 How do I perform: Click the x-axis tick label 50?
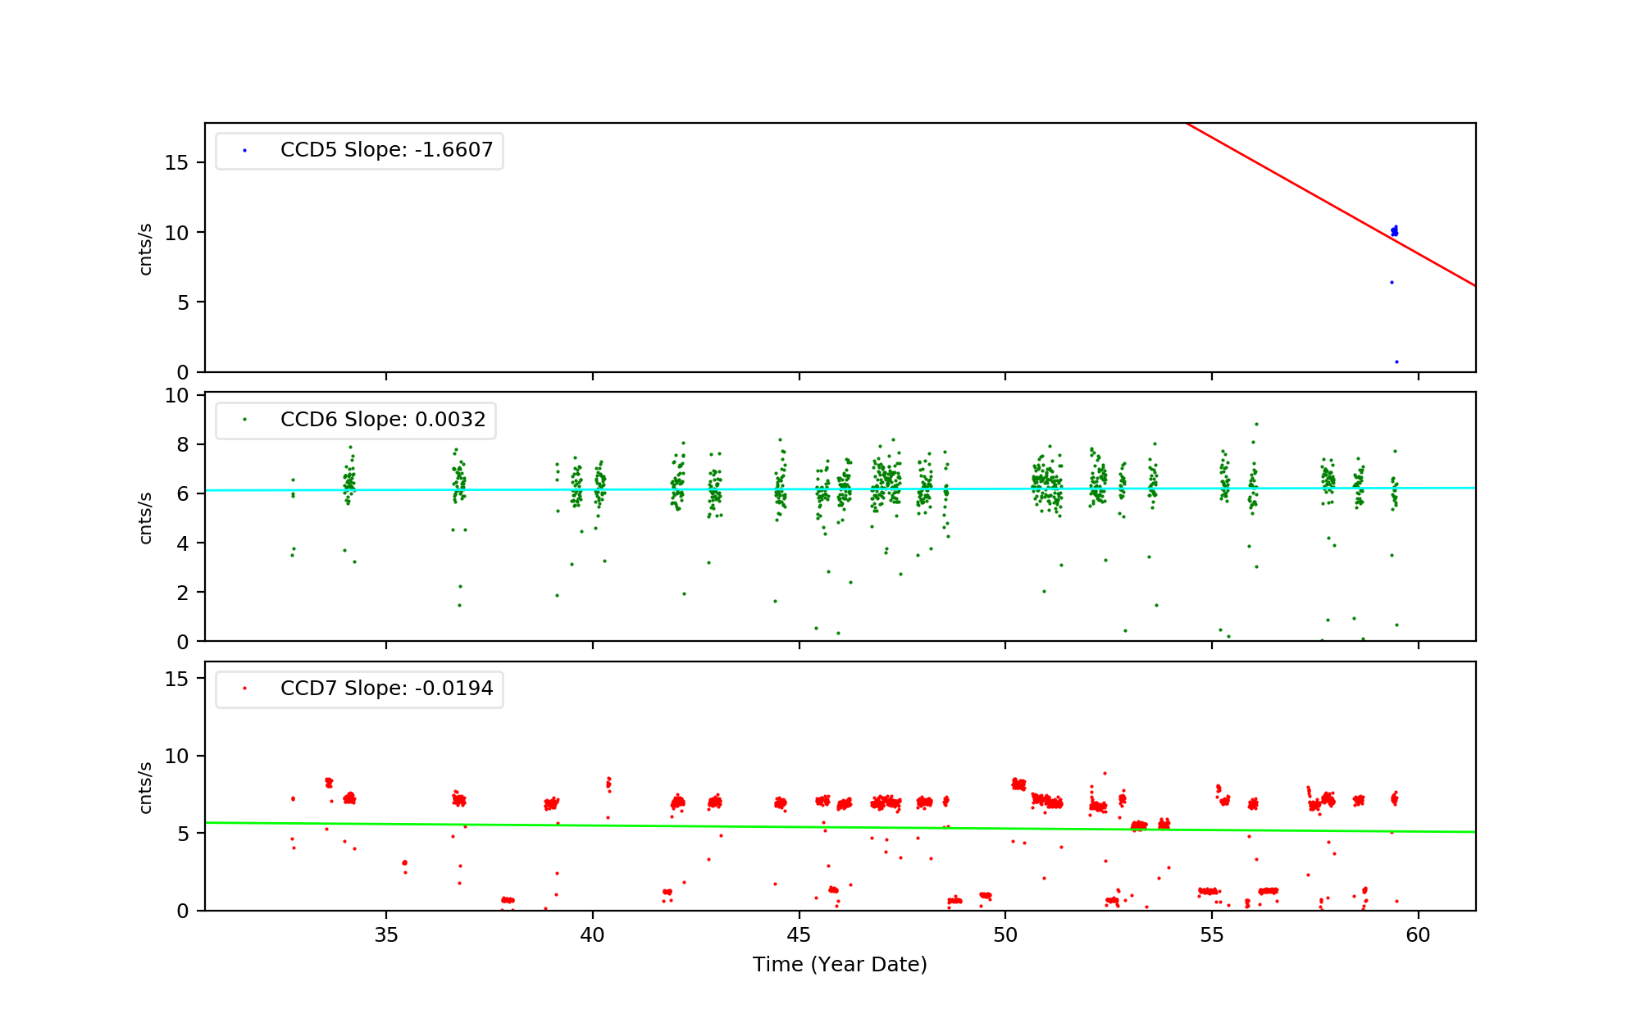[x=1005, y=935]
